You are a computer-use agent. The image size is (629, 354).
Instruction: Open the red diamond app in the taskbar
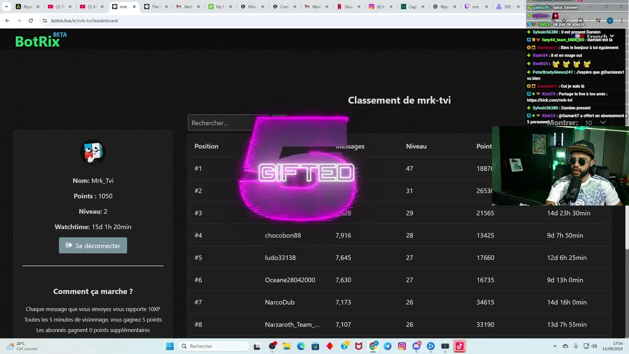[x=330, y=346]
